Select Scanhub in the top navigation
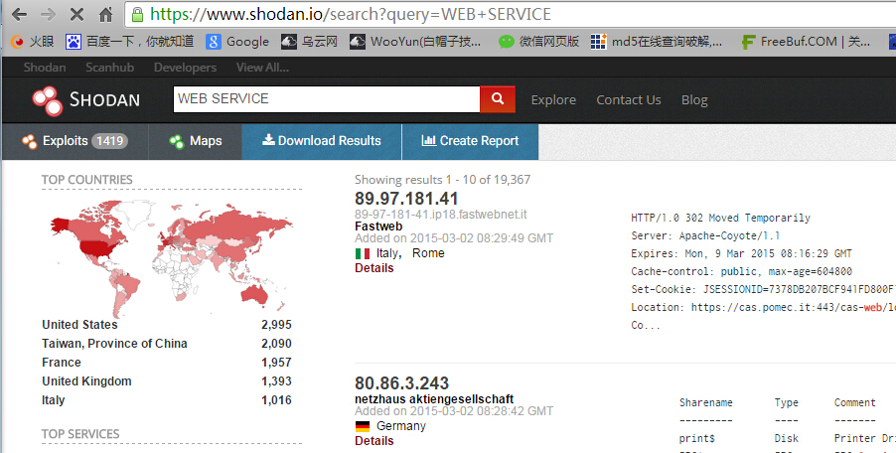This screenshot has width=896, height=453. coord(109,68)
